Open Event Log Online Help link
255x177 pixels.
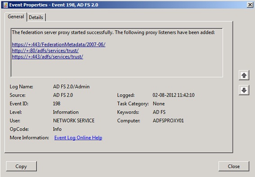click(x=78, y=138)
